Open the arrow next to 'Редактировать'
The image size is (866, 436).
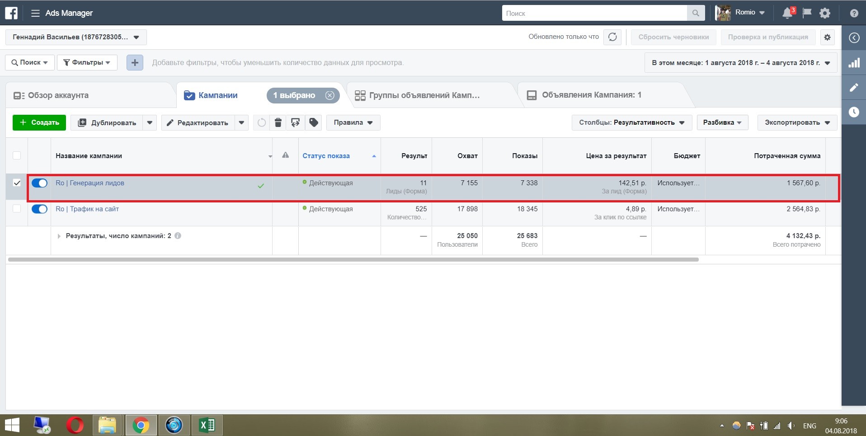click(241, 122)
